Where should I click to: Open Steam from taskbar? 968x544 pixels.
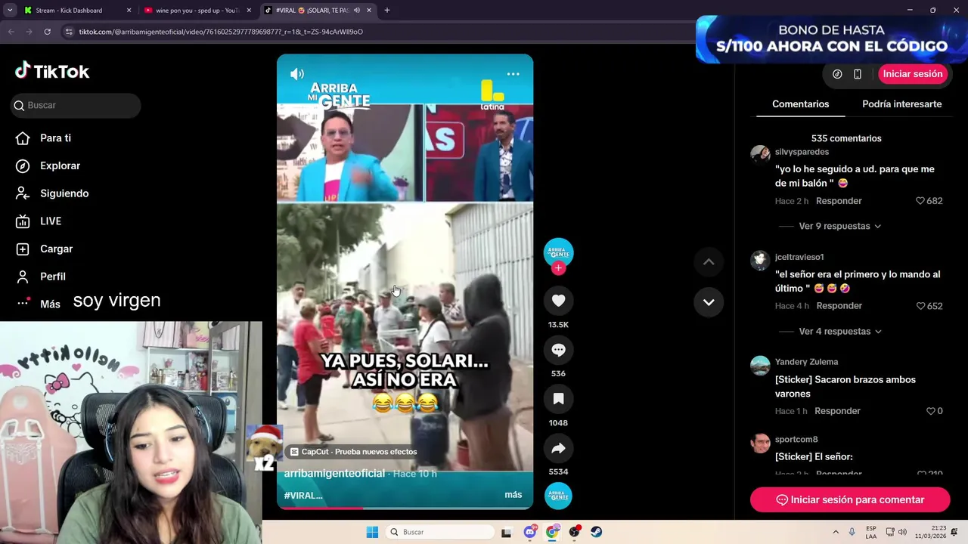[596, 532]
